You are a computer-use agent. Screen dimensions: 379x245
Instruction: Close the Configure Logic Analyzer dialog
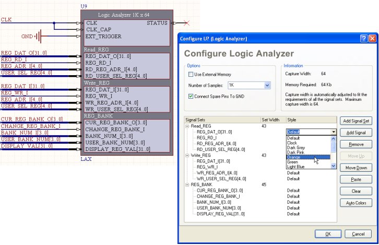(x=372, y=39)
